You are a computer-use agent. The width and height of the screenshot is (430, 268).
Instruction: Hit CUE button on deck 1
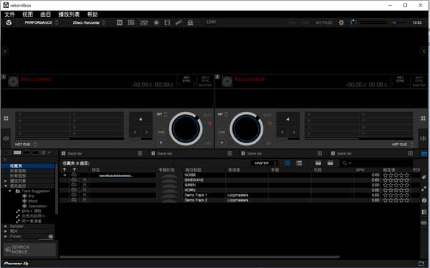point(161,131)
